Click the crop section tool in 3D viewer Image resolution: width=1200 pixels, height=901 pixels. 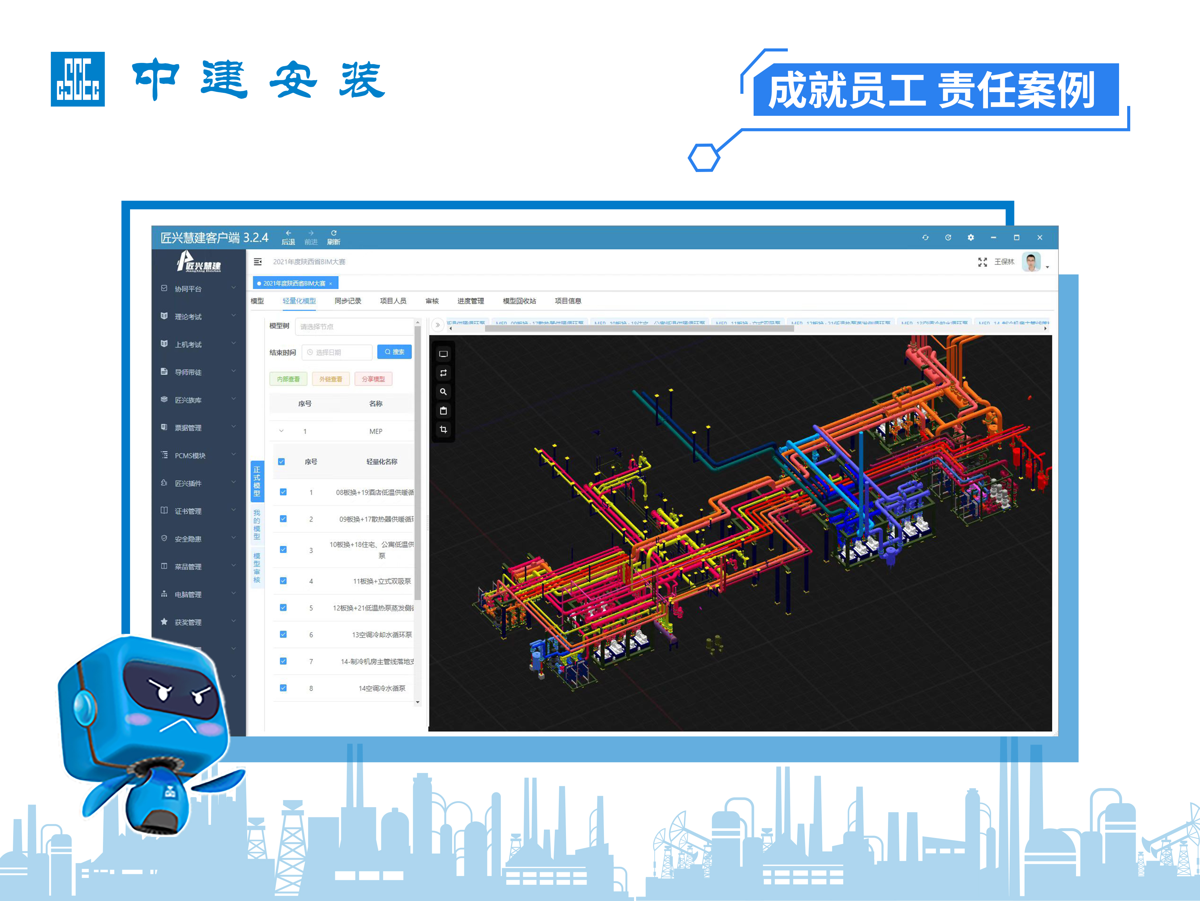coord(443,430)
